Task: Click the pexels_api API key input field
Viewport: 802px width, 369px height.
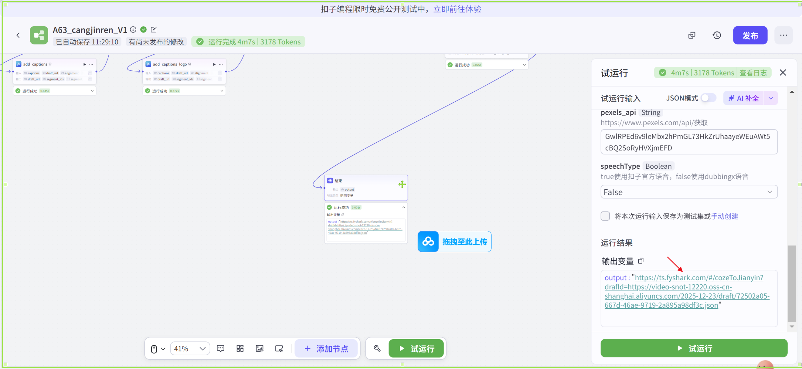Action: [689, 142]
